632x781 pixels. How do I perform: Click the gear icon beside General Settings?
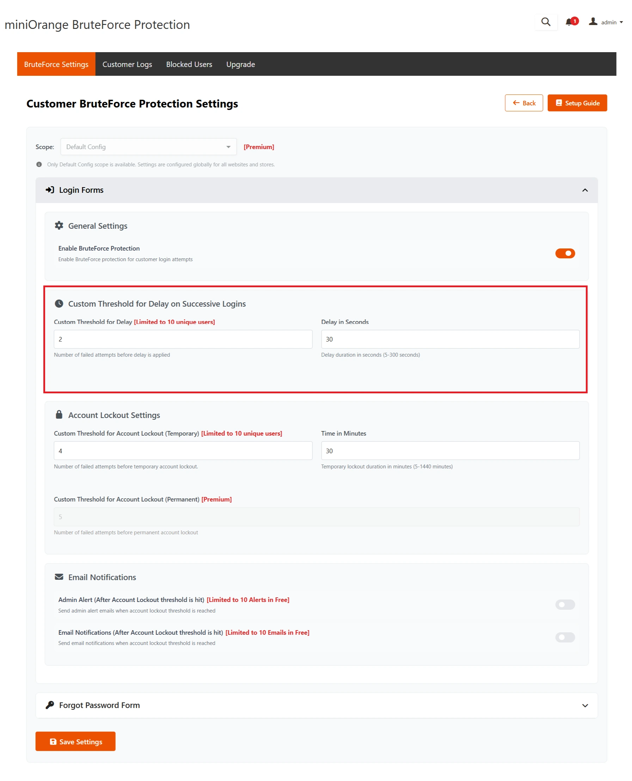click(59, 225)
